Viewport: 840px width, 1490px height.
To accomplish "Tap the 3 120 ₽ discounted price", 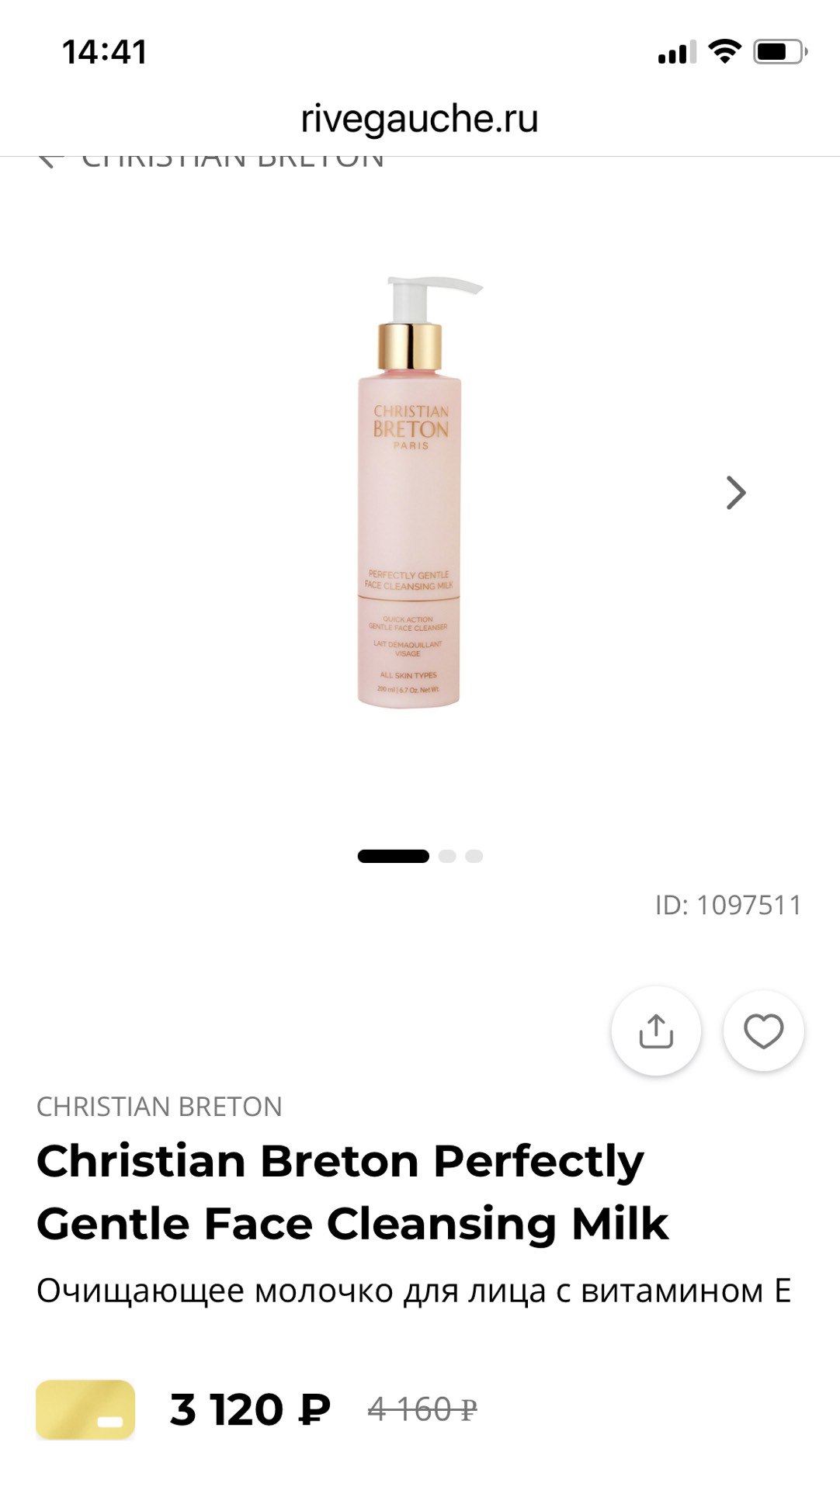I will click(x=250, y=1409).
